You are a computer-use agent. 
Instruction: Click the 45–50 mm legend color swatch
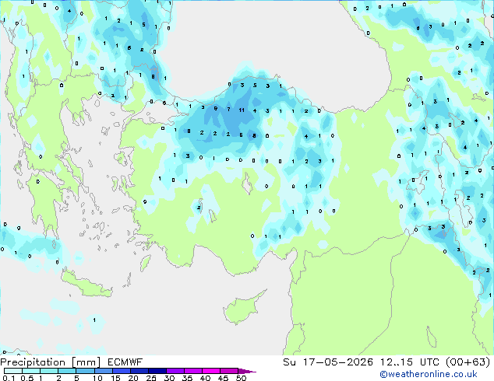(229, 371)
